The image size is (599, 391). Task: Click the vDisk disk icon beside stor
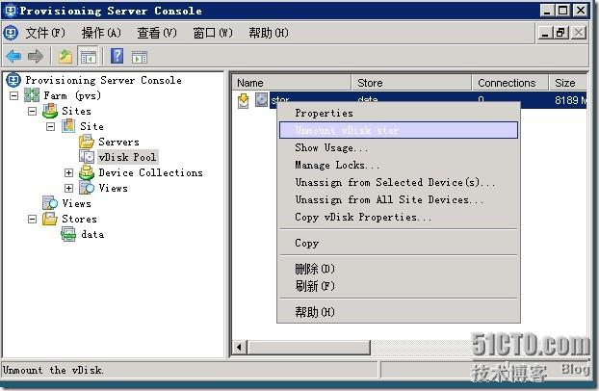point(261,100)
